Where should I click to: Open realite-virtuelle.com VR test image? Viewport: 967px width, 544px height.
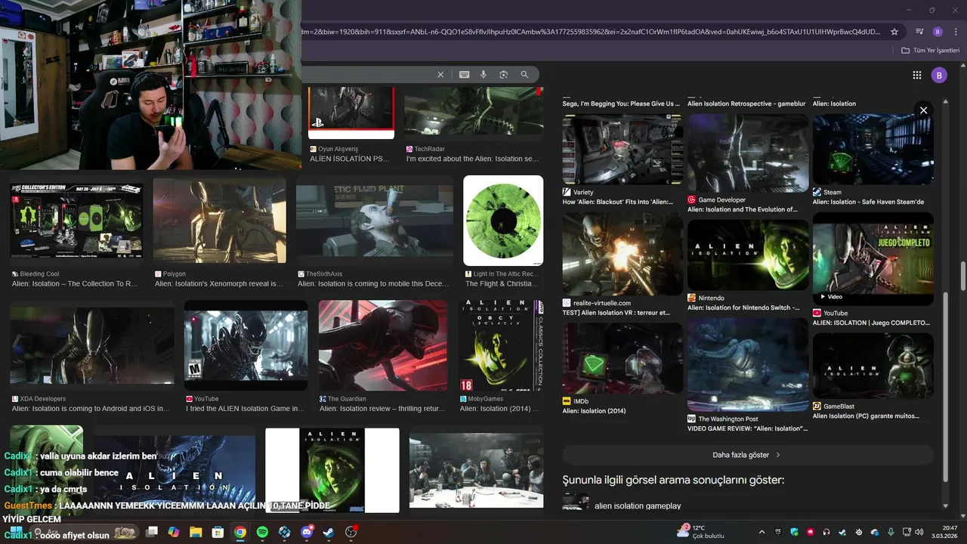click(623, 254)
